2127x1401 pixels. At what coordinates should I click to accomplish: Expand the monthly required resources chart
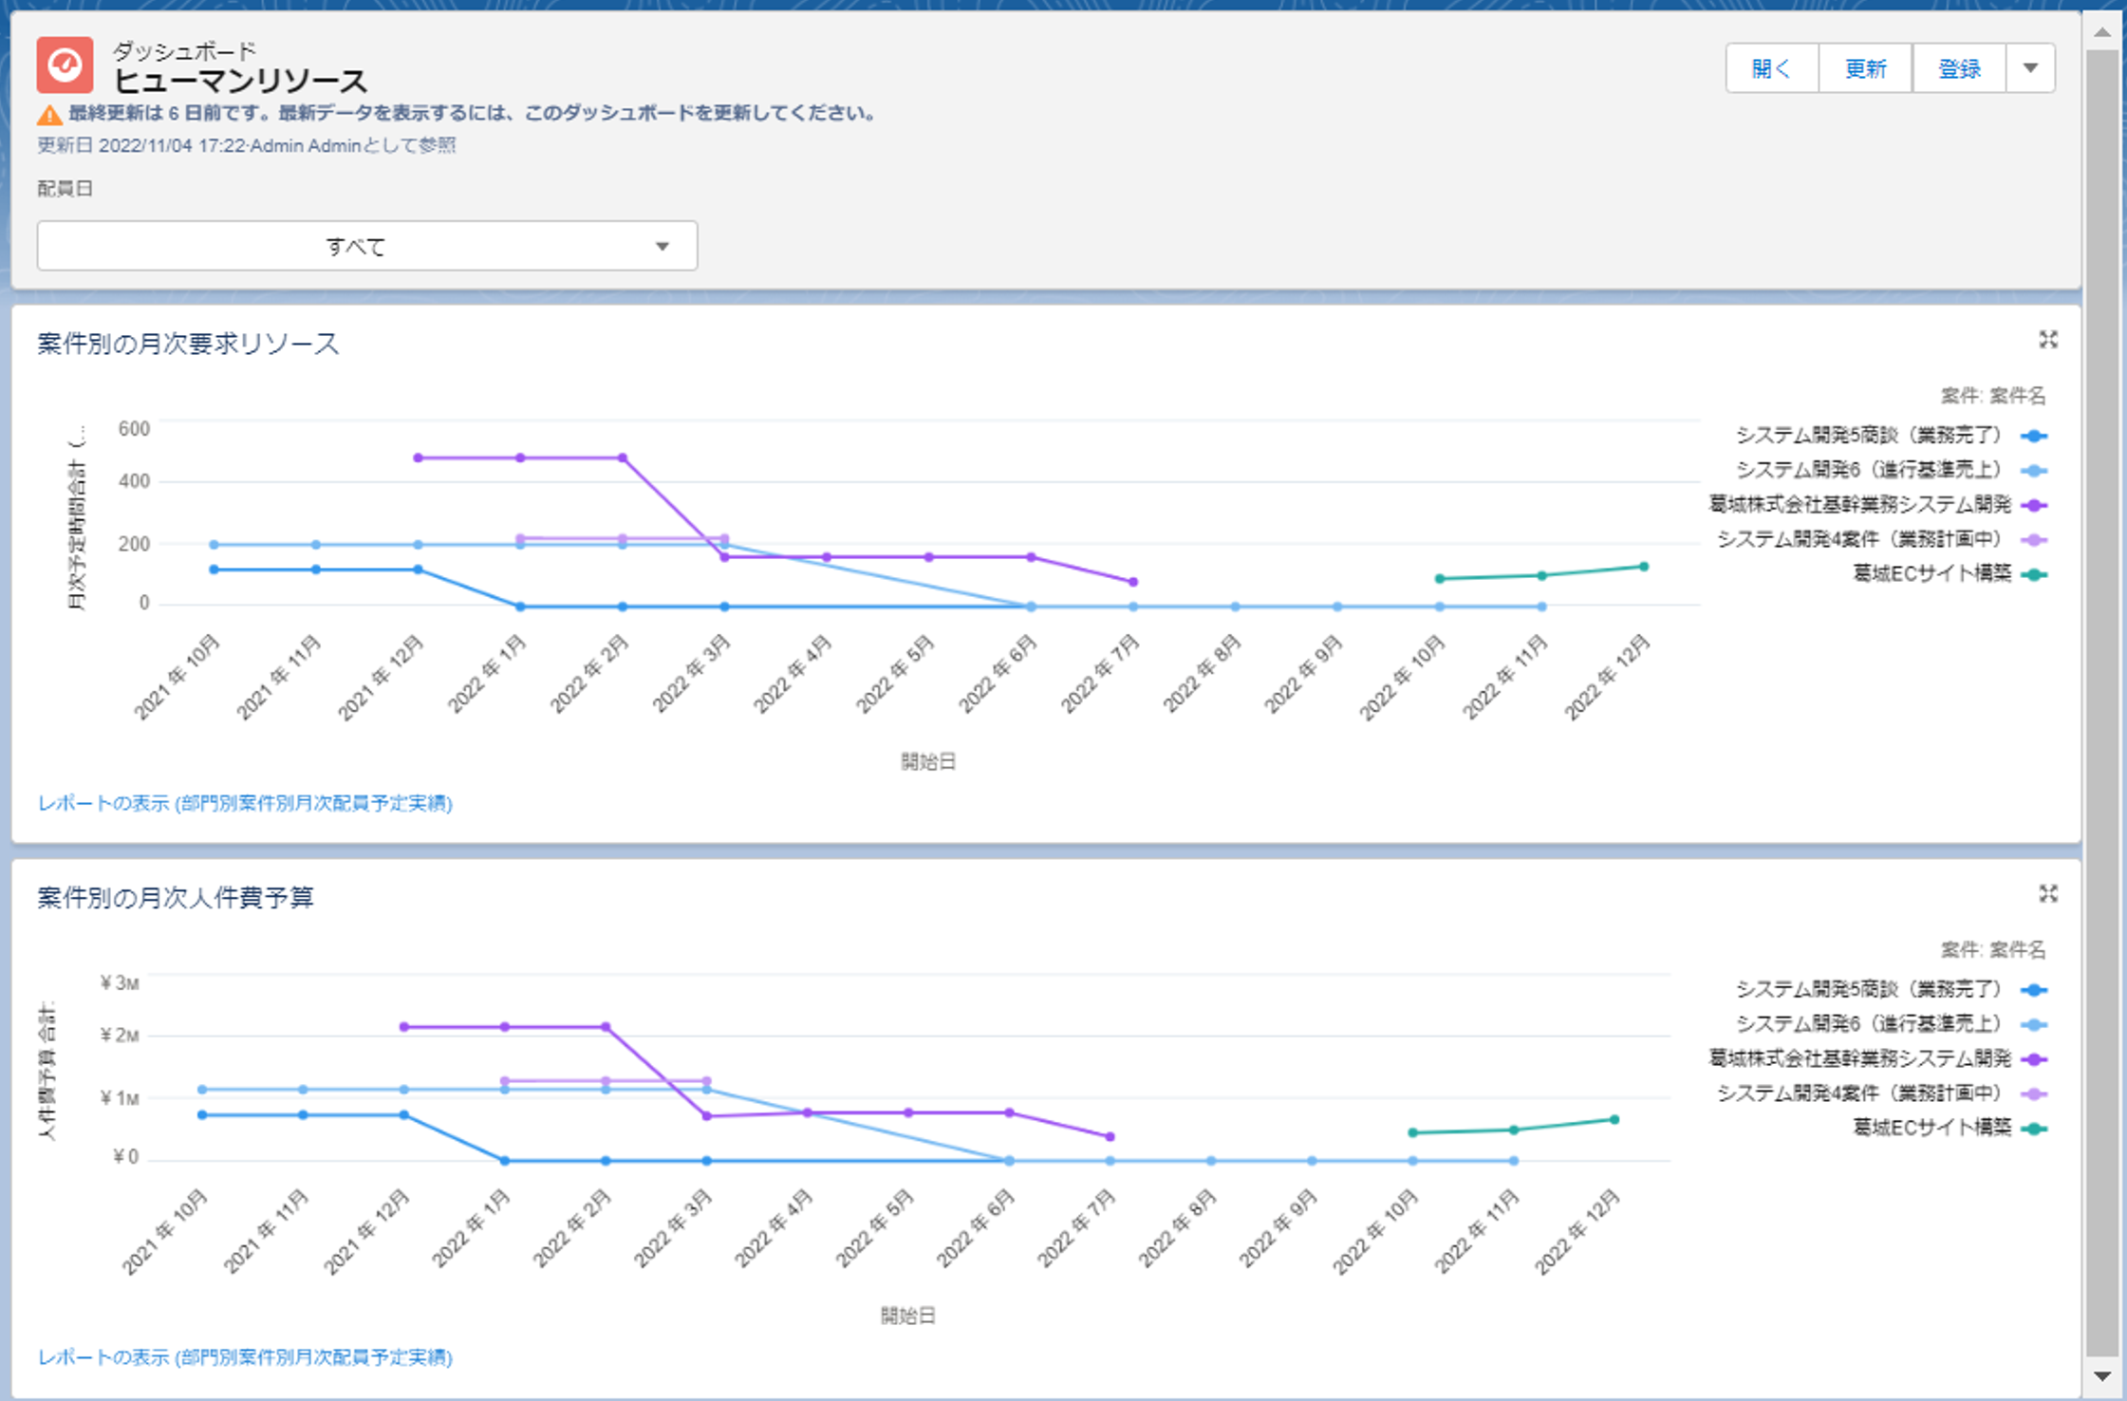(2048, 340)
